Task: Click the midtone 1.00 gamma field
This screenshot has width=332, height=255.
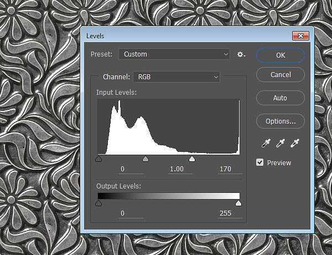Action: click(177, 169)
